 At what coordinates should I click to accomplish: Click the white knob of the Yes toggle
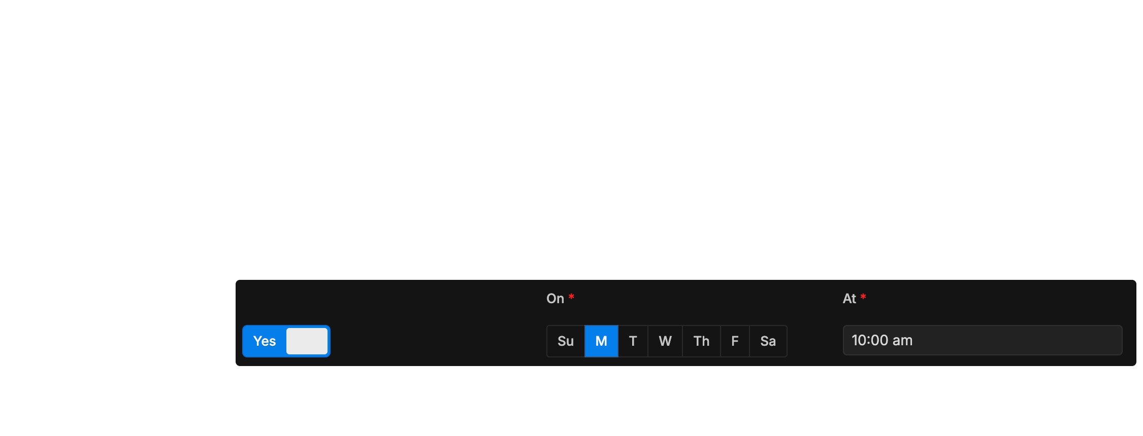(x=307, y=341)
